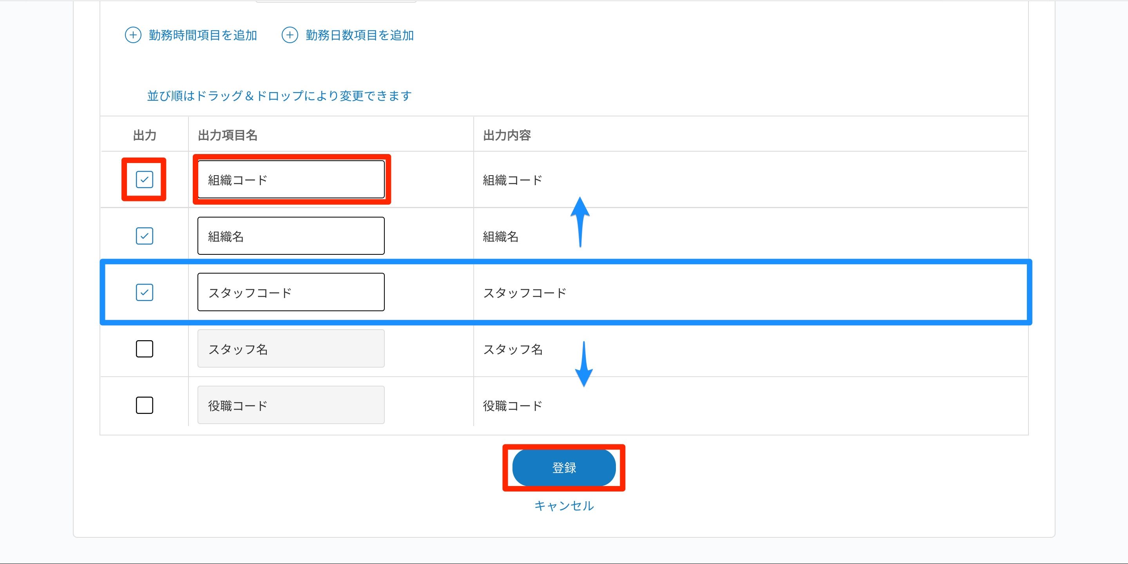Click the 組織名 item name field

pos(291,236)
